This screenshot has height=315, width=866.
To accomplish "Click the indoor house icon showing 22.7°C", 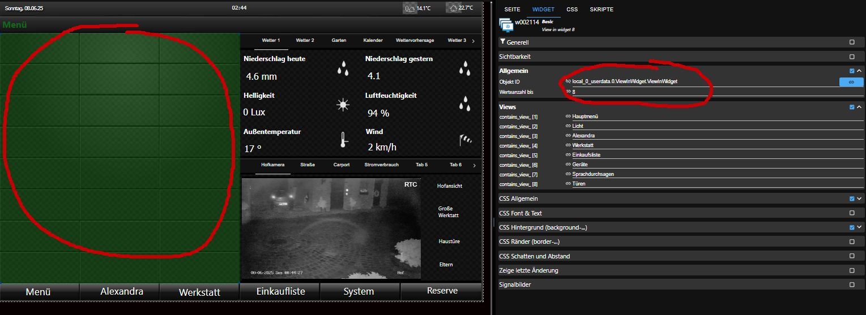I will [453, 8].
